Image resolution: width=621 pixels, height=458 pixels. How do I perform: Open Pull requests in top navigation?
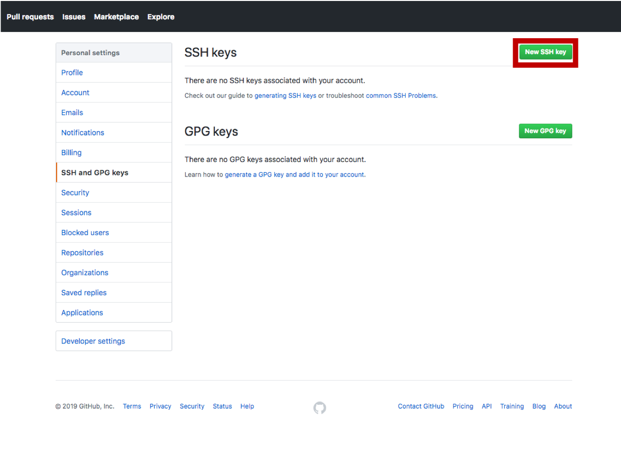point(30,17)
